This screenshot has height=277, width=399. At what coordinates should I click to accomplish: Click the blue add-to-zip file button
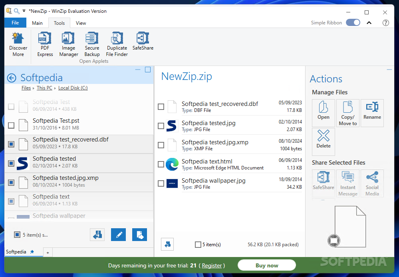tap(139, 235)
